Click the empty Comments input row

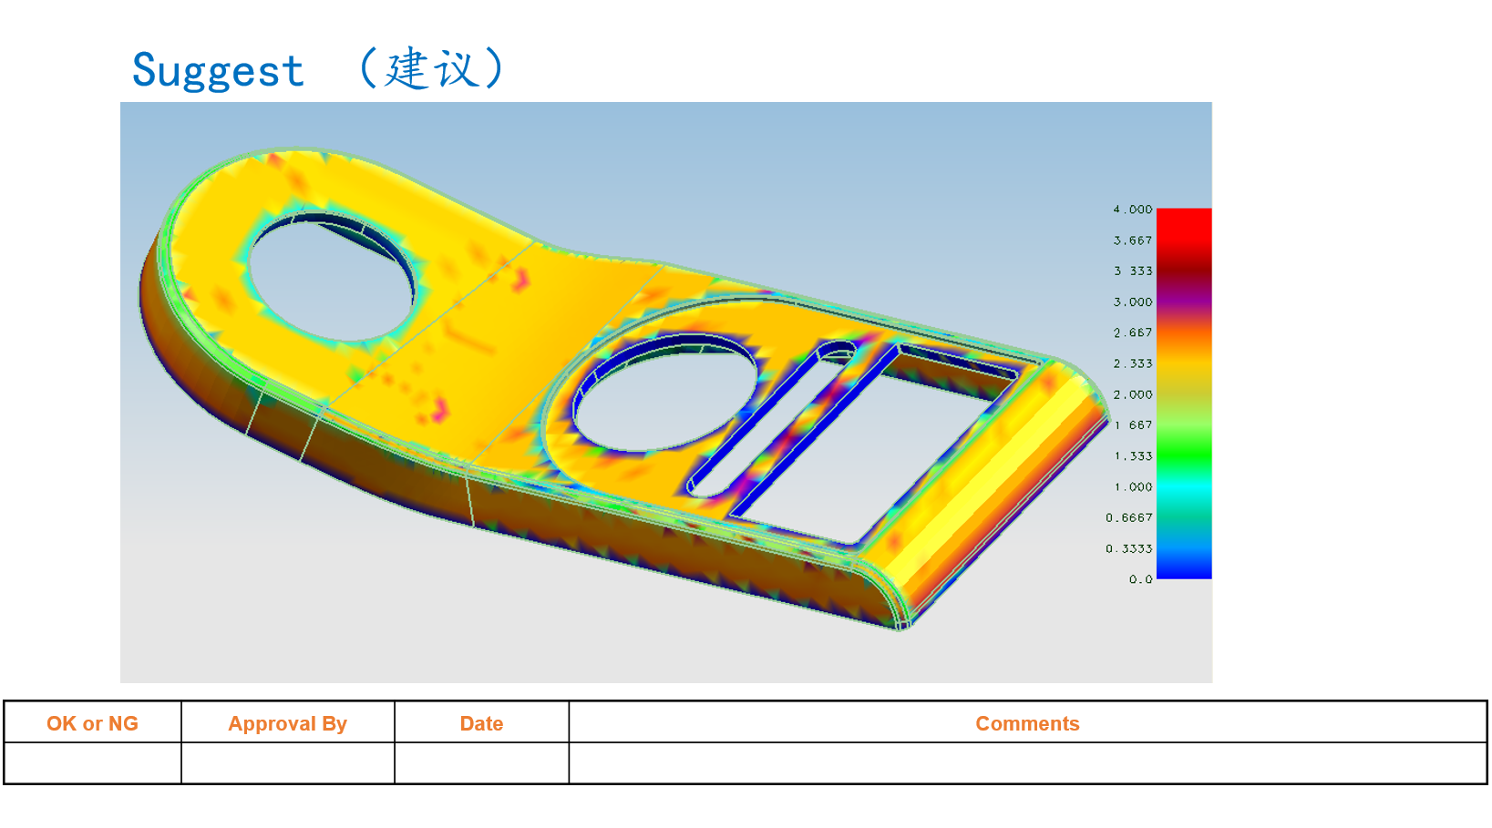[x=1028, y=765]
